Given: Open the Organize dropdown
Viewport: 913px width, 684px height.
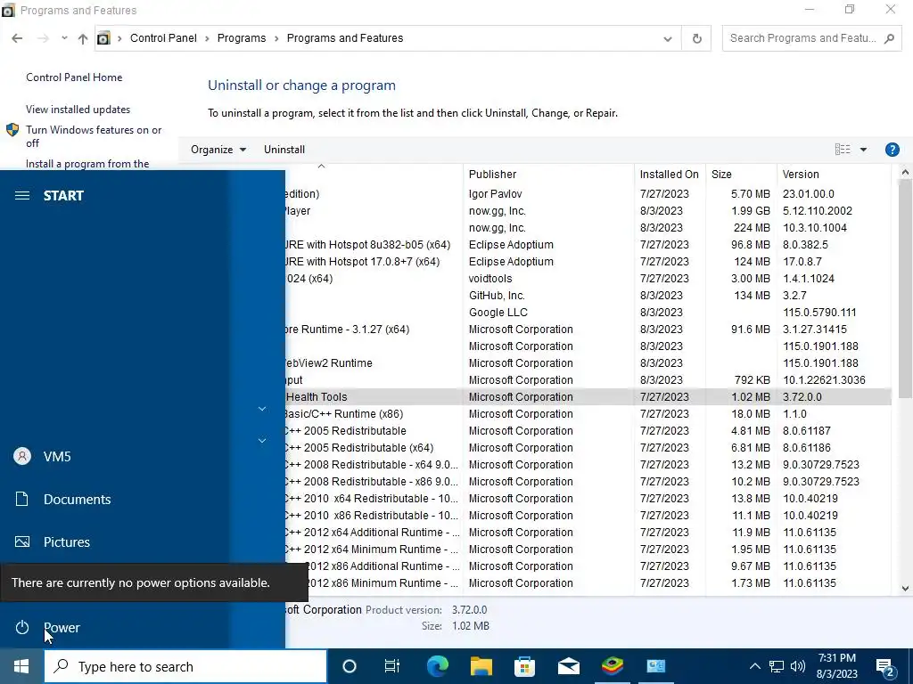Looking at the screenshot, I should click(x=218, y=150).
